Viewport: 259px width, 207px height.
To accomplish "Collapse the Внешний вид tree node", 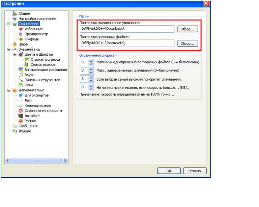I will click(x=9, y=49).
